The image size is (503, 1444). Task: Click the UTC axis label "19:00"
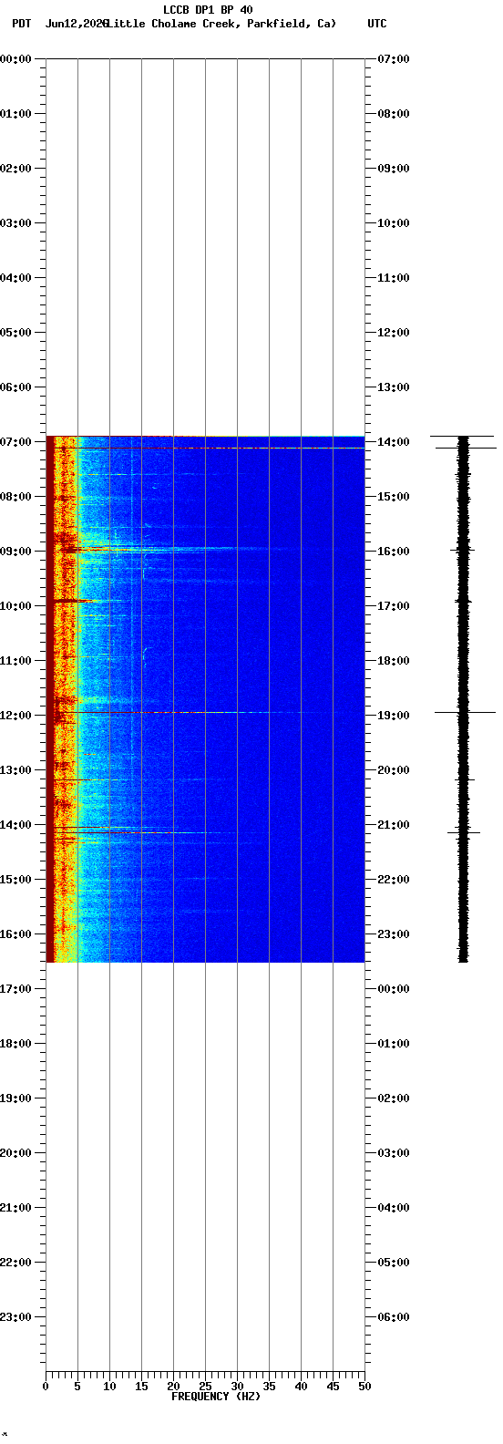(x=393, y=716)
